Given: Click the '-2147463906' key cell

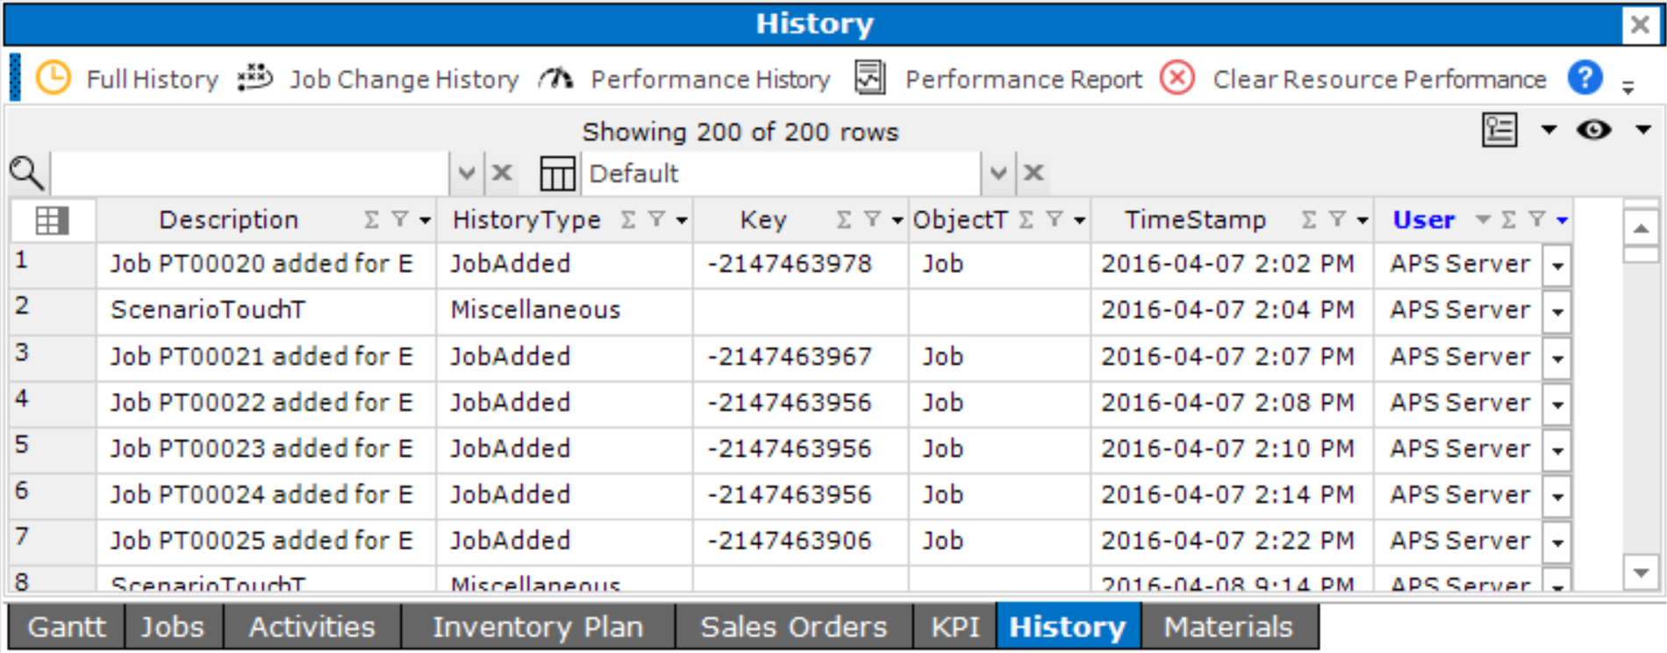Looking at the screenshot, I should click(x=801, y=541).
